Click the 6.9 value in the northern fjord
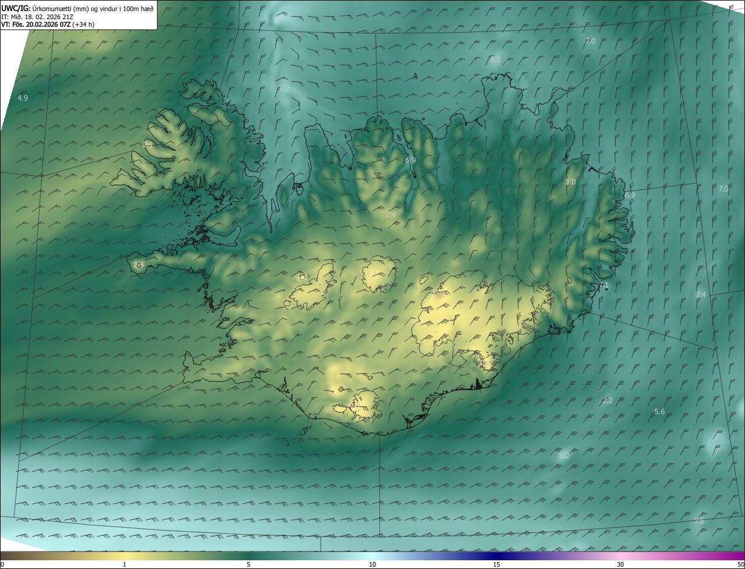Image resolution: width=745 pixels, height=569 pixels. (410, 160)
